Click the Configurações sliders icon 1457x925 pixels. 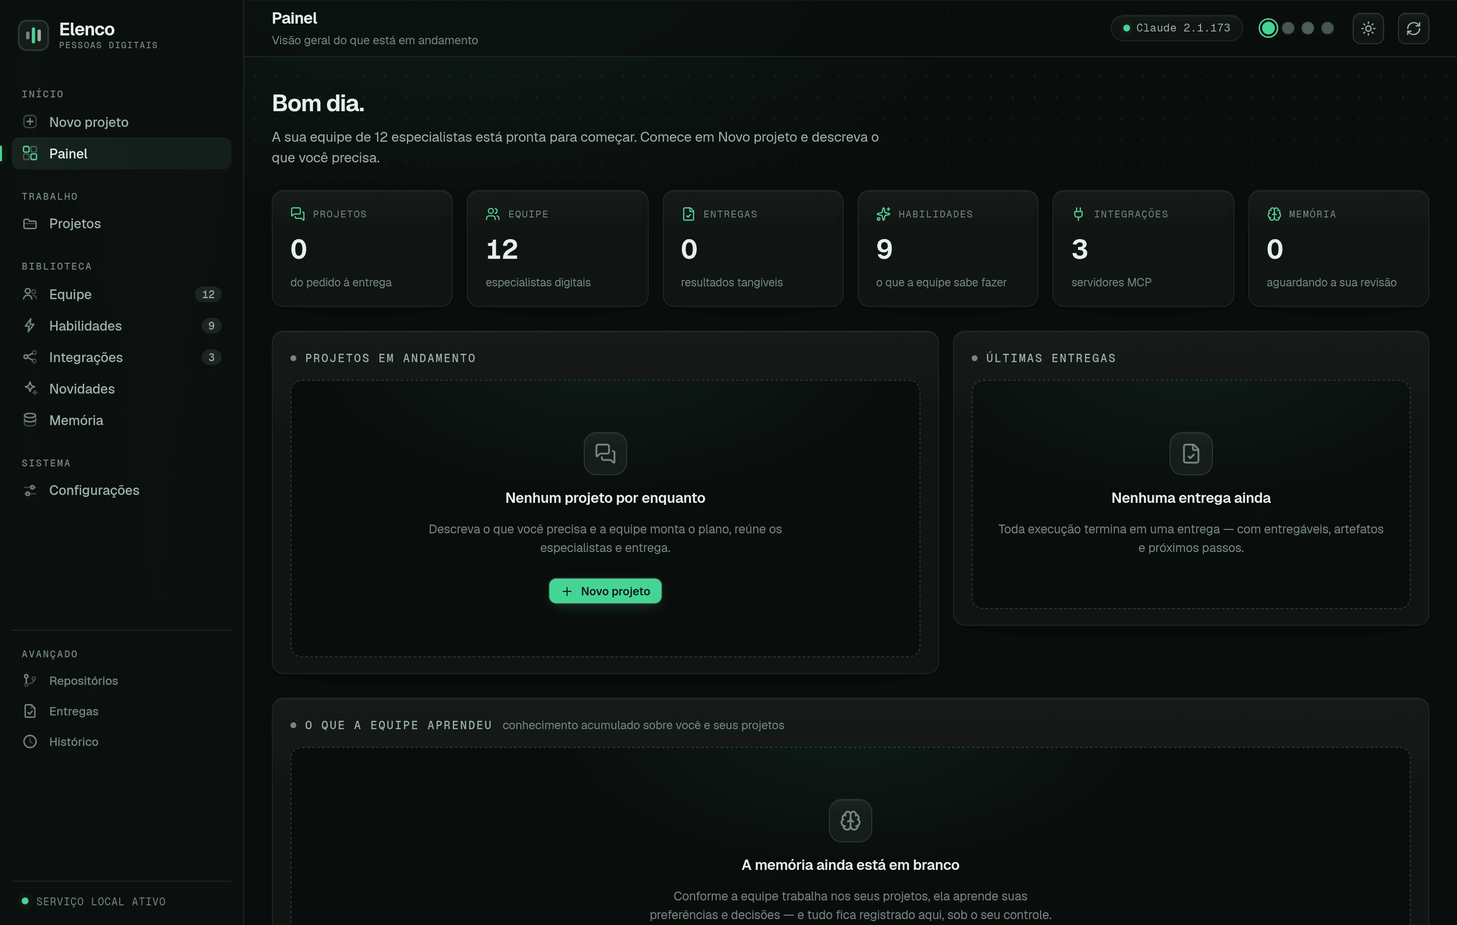tap(30, 490)
